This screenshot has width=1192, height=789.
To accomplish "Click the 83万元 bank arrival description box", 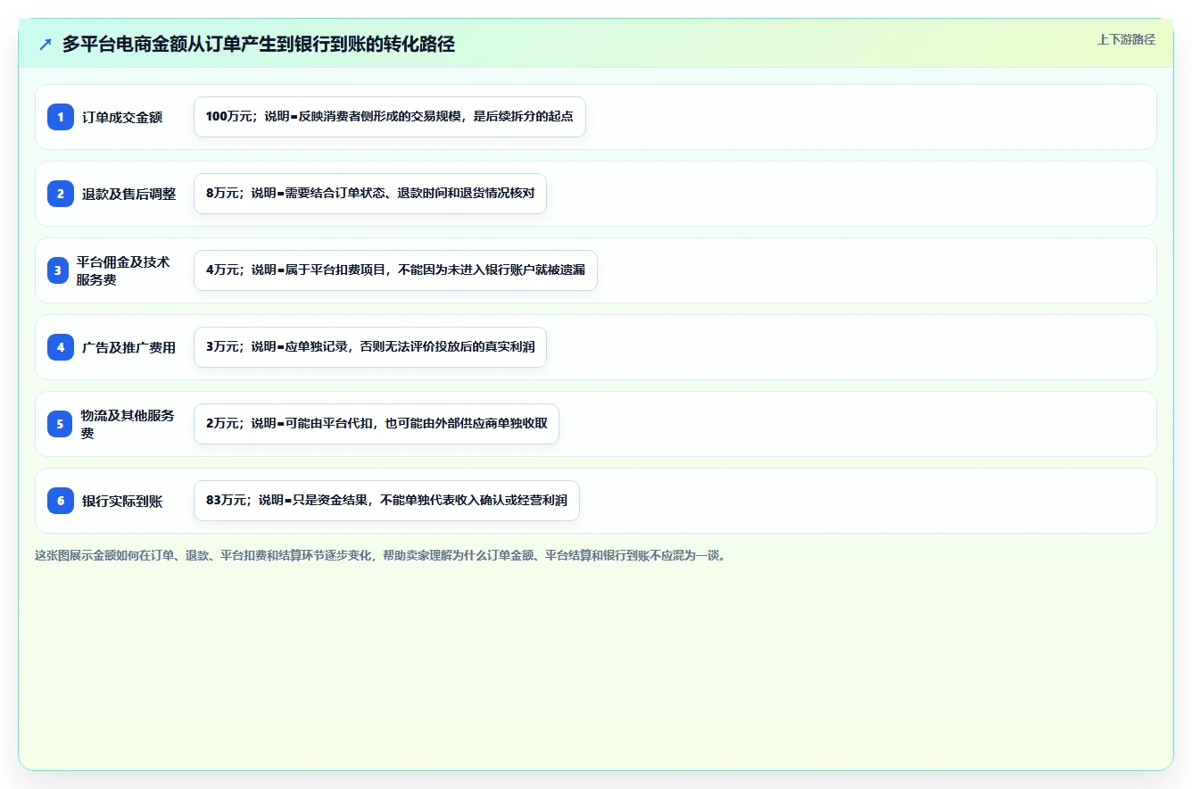I will pyautogui.click(x=386, y=501).
